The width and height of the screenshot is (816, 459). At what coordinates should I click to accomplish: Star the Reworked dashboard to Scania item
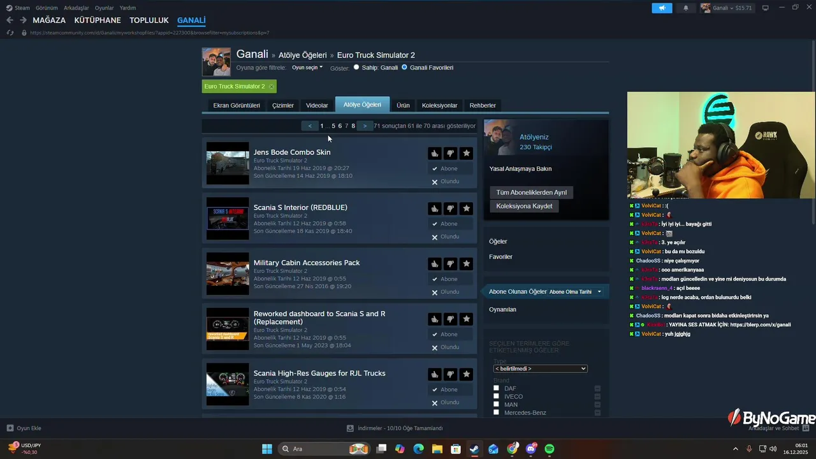467,319
